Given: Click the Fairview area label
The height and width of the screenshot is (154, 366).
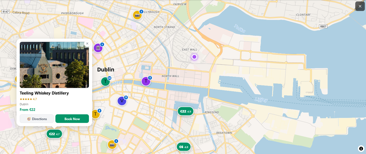Looking at the screenshot, I should click(x=180, y=4).
